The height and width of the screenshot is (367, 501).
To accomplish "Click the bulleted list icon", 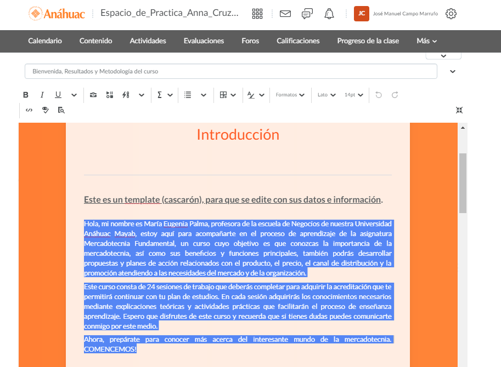I will (x=188, y=95).
